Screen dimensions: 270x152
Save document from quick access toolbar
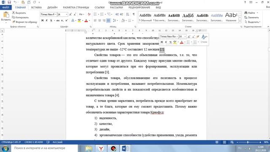point(9,2)
